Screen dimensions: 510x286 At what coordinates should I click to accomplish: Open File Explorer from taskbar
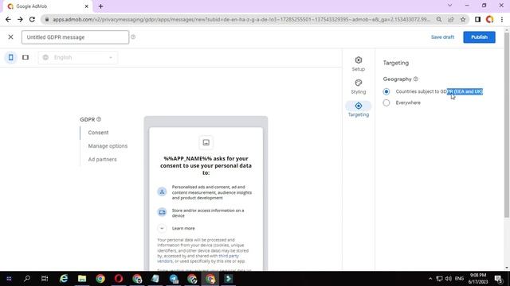point(82,279)
